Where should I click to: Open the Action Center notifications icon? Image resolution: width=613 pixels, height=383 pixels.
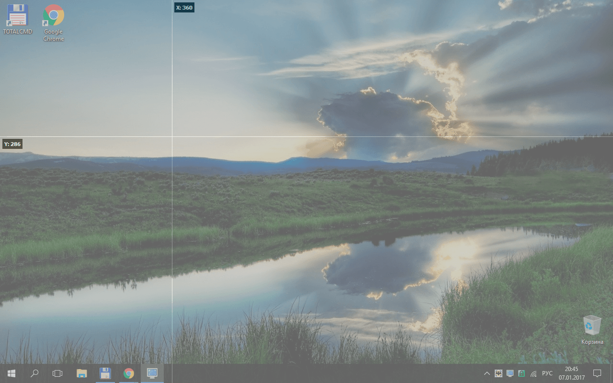(x=597, y=373)
